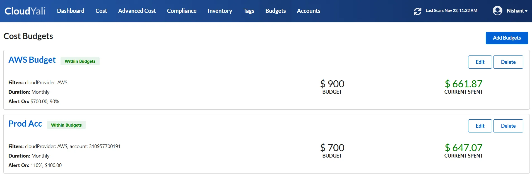Click the CloudYali logo
The width and height of the screenshot is (532, 174).
pyautogui.click(x=25, y=11)
